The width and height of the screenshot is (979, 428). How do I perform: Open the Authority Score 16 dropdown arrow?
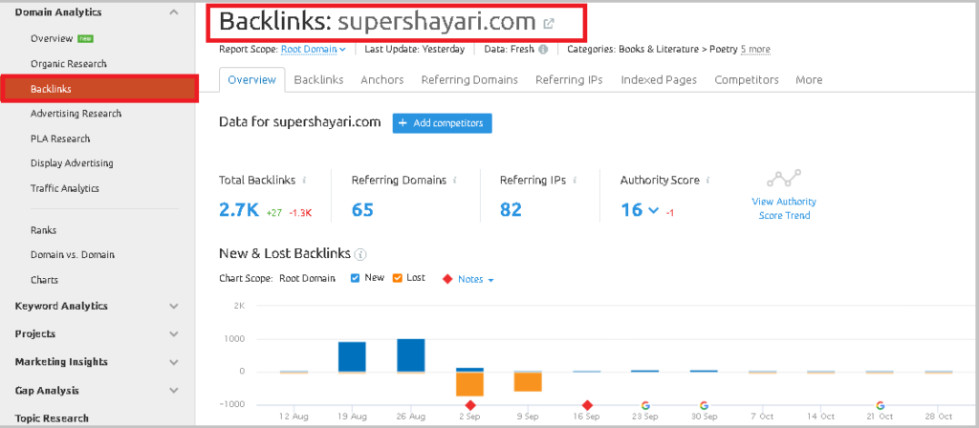(653, 210)
